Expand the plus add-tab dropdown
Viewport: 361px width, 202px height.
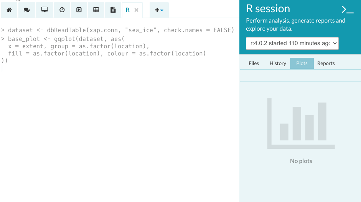point(159,10)
